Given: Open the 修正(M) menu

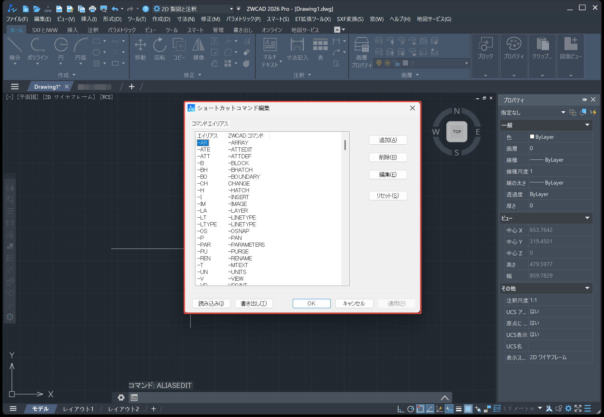Looking at the screenshot, I should point(211,19).
